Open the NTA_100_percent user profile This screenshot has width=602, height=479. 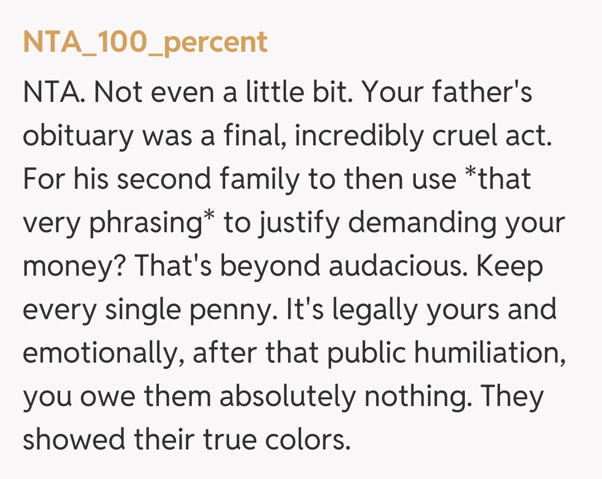pyautogui.click(x=145, y=42)
